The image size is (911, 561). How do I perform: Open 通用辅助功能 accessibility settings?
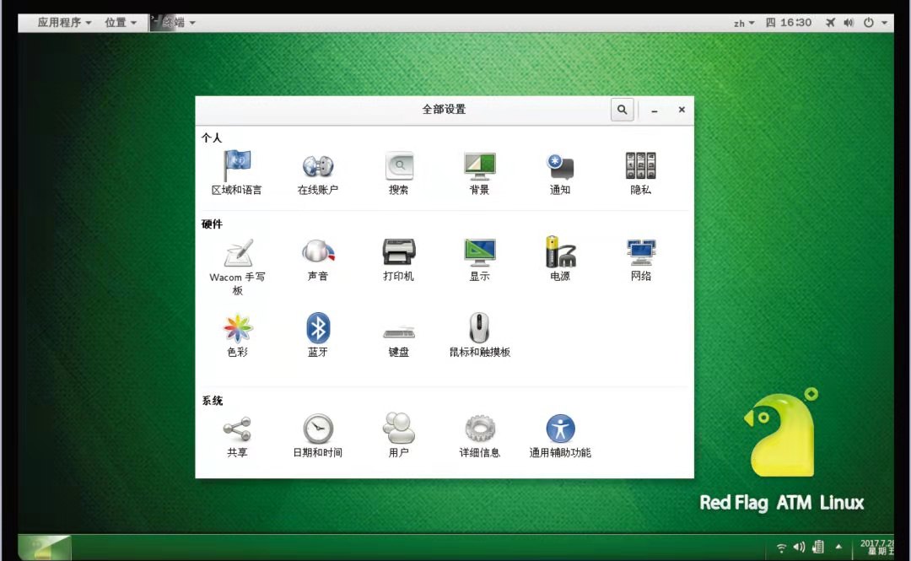pos(560,436)
